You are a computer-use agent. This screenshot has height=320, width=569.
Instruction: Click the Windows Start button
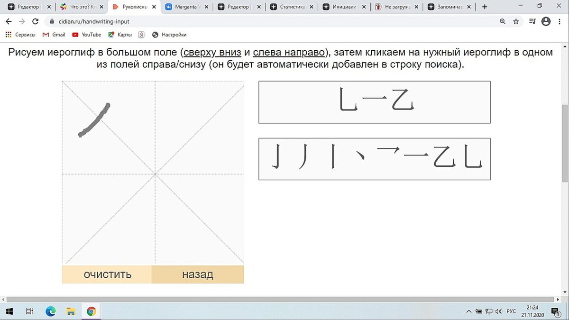[9, 311]
